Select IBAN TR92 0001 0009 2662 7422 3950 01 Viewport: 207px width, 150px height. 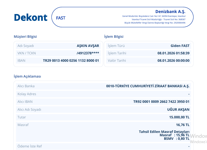tap(161, 102)
